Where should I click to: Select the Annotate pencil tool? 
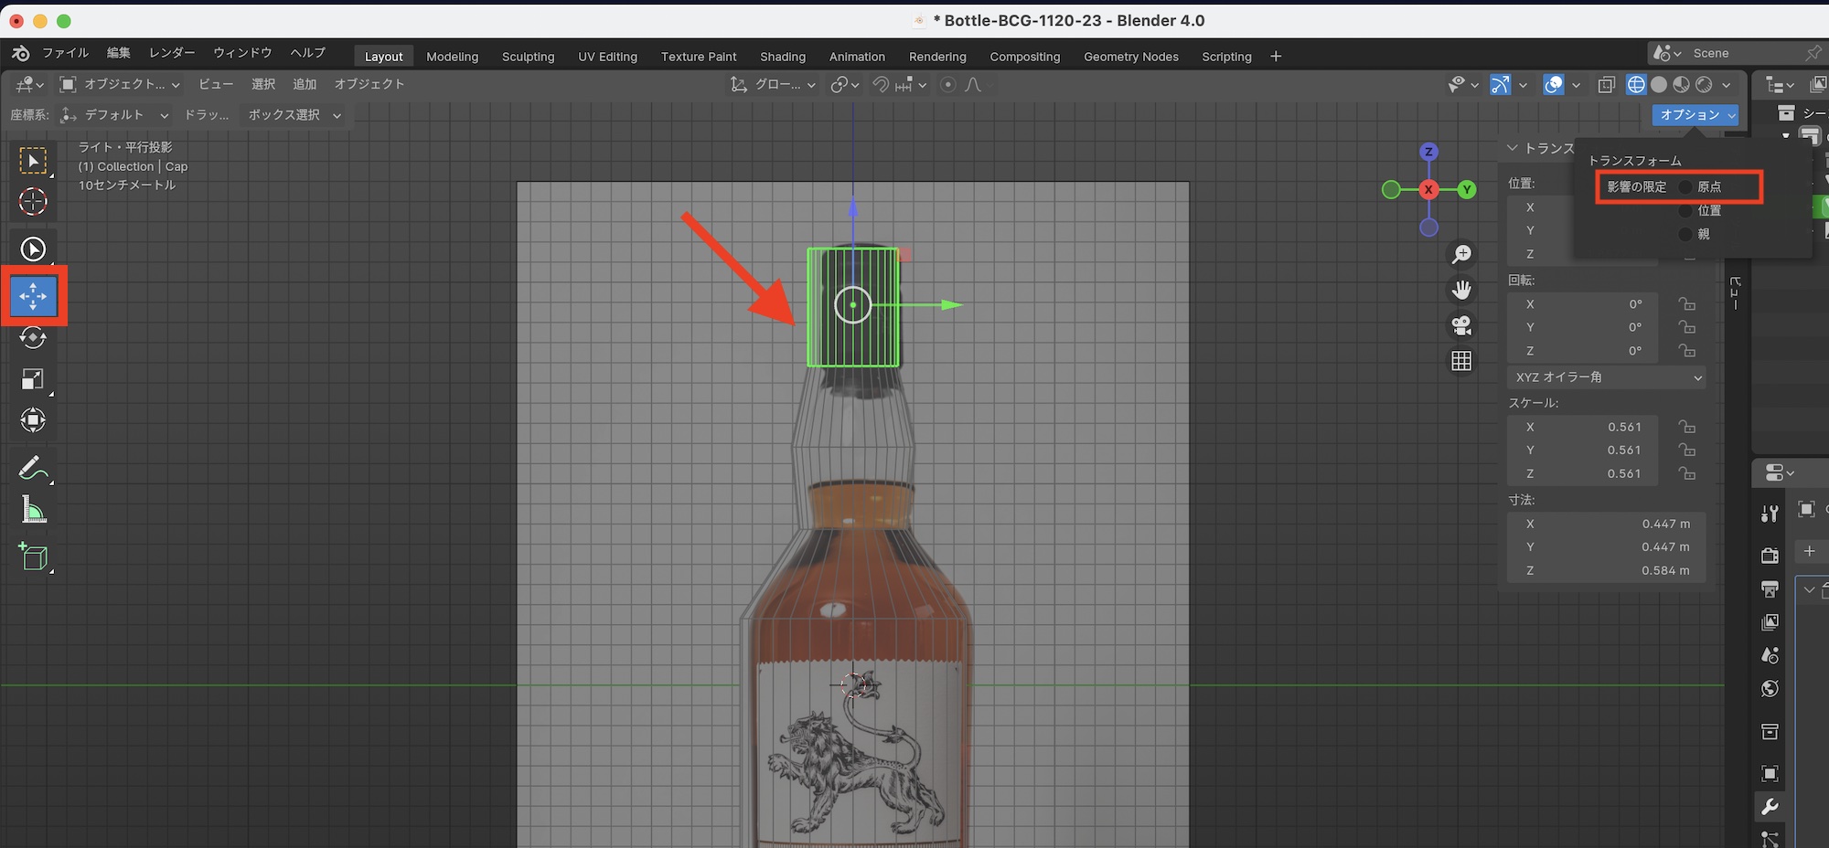point(33,469)
